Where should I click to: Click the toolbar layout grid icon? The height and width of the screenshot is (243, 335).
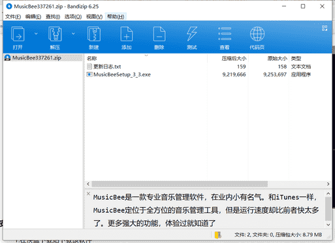pyautogui.click(x=325, y=28)
